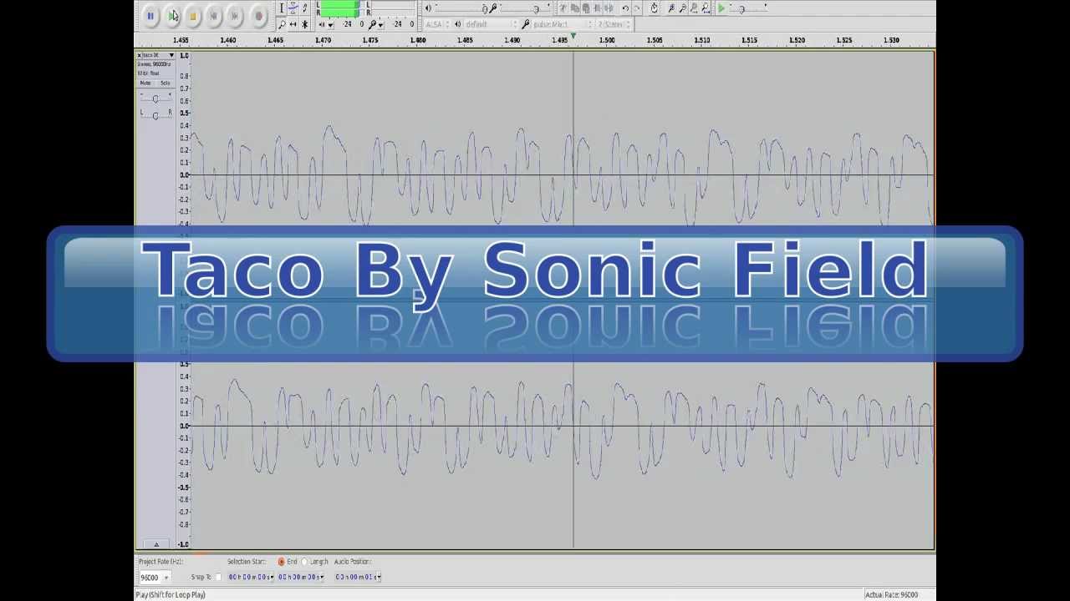The width and height of the screenshot is (1070, 601).
Task: Click the Skip to End button
Action: coord(236,15)
